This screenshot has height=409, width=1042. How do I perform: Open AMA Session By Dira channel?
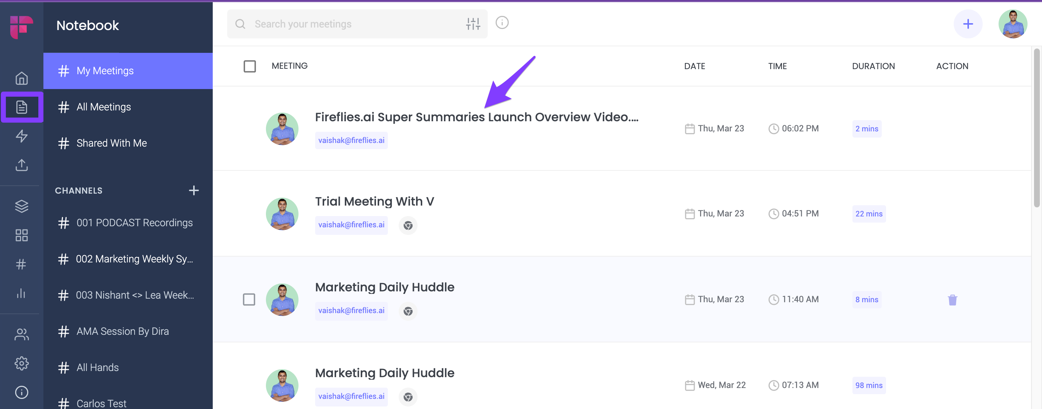pos(128,331)
